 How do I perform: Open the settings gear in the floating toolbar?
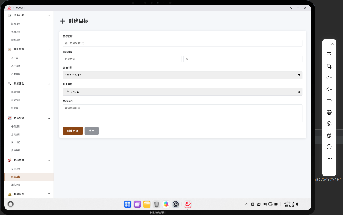329,124
